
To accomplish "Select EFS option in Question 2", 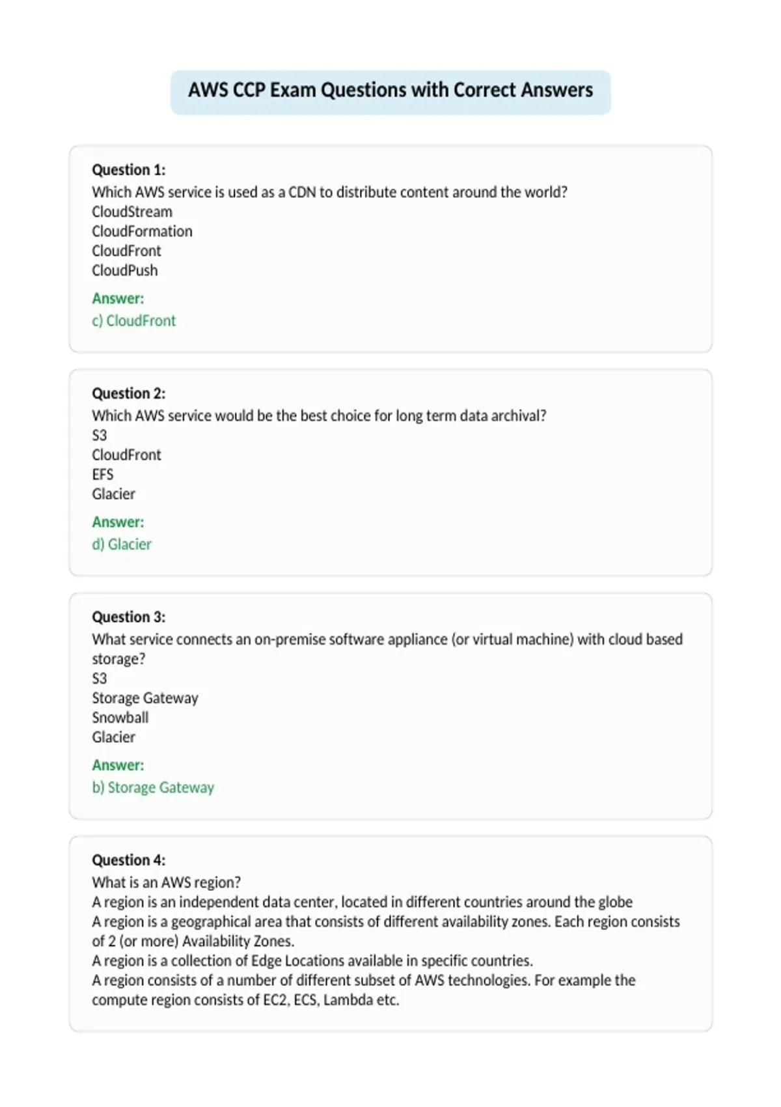I will tap(103, 474).
